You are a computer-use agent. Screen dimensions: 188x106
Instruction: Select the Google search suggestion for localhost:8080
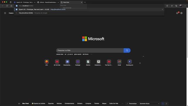(89, 13)
